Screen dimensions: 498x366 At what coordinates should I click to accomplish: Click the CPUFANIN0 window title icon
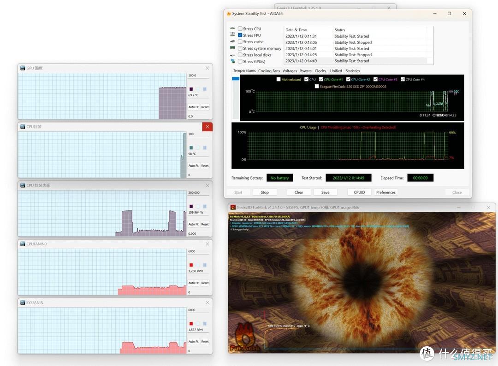pyautogui.click(x=23, y=244)
